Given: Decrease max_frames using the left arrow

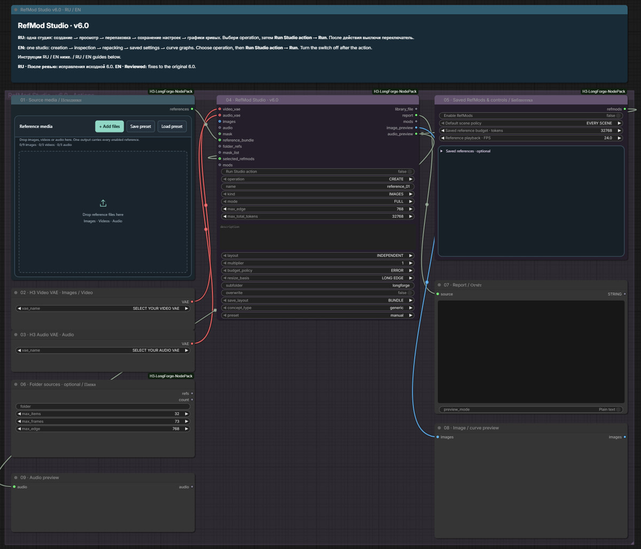Looking at the screenshot, I should (20, 421).
